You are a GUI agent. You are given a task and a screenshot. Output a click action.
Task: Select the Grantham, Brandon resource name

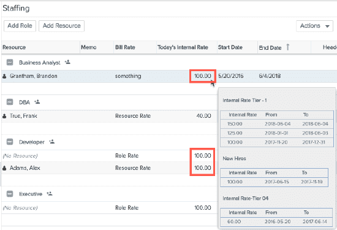coord(34,76)
